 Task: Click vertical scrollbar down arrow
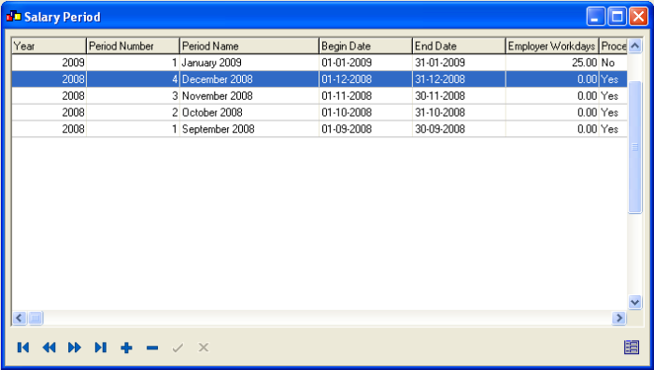point(634,302)
